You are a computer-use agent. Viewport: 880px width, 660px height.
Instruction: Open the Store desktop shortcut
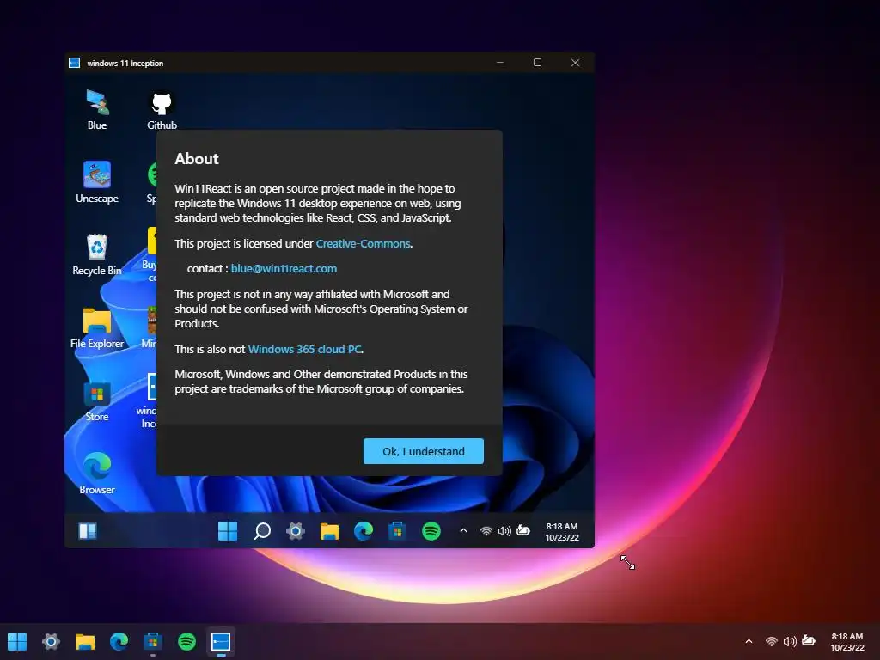point(97,400)
